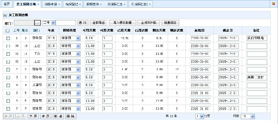Check the row for employee 工号 3
The height and width of the screenshot is (124, 278).
tap(8, 77)
